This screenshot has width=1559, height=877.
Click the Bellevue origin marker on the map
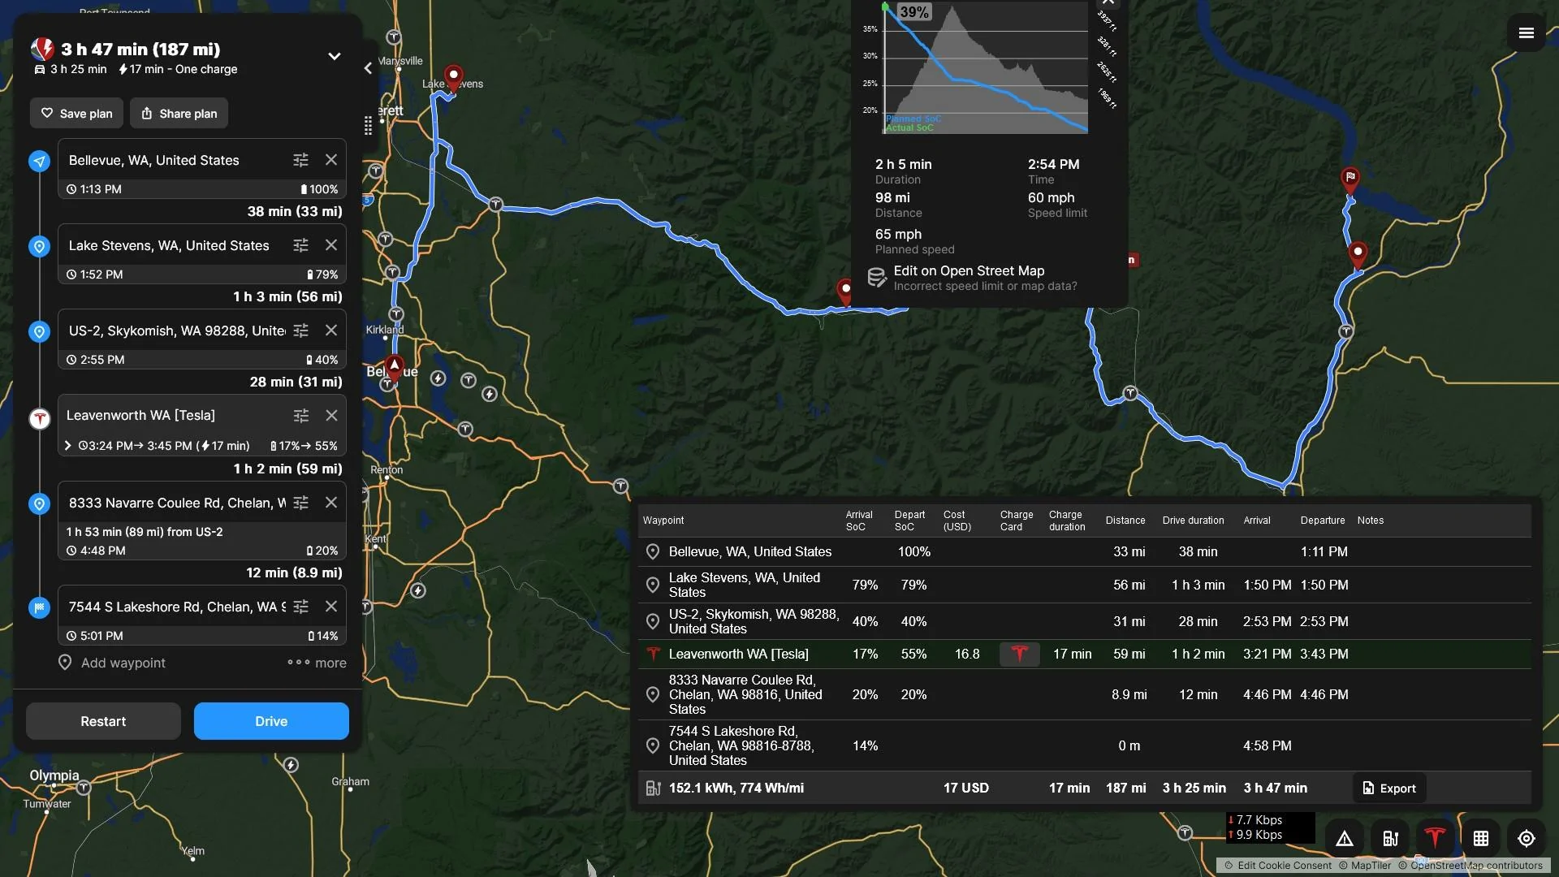point(394,367)
